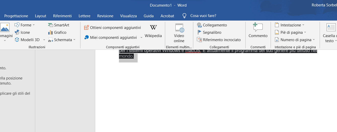Click the Schermata screenshot icon

point(51,40)
